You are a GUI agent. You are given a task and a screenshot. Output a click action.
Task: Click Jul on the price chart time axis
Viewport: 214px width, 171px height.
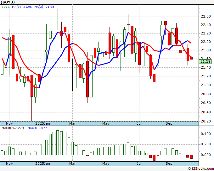click(139, 123)
